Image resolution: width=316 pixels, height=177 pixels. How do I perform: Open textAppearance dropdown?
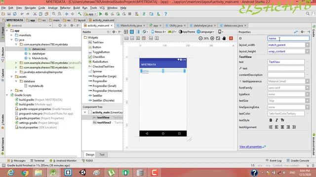coord(307,81)
